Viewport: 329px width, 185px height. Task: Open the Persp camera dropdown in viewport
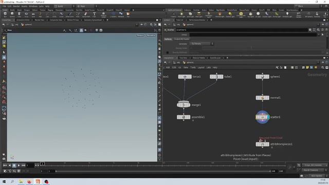pyautogui.click(x=140, y=35)
